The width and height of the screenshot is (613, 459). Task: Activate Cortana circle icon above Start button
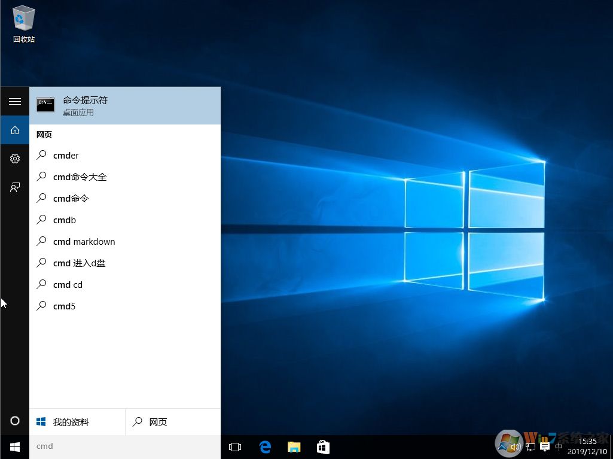coord(14,421)
